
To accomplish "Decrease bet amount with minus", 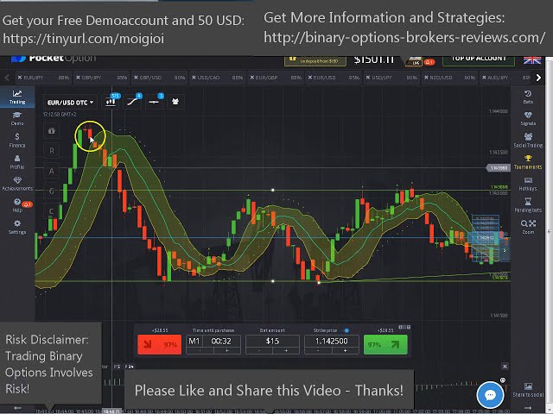I will (259, 351).
